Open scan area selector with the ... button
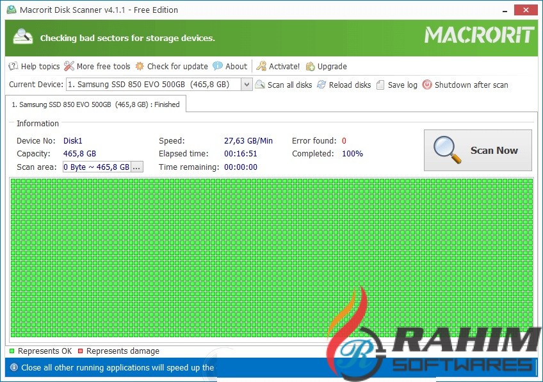 tap(137, 167)
